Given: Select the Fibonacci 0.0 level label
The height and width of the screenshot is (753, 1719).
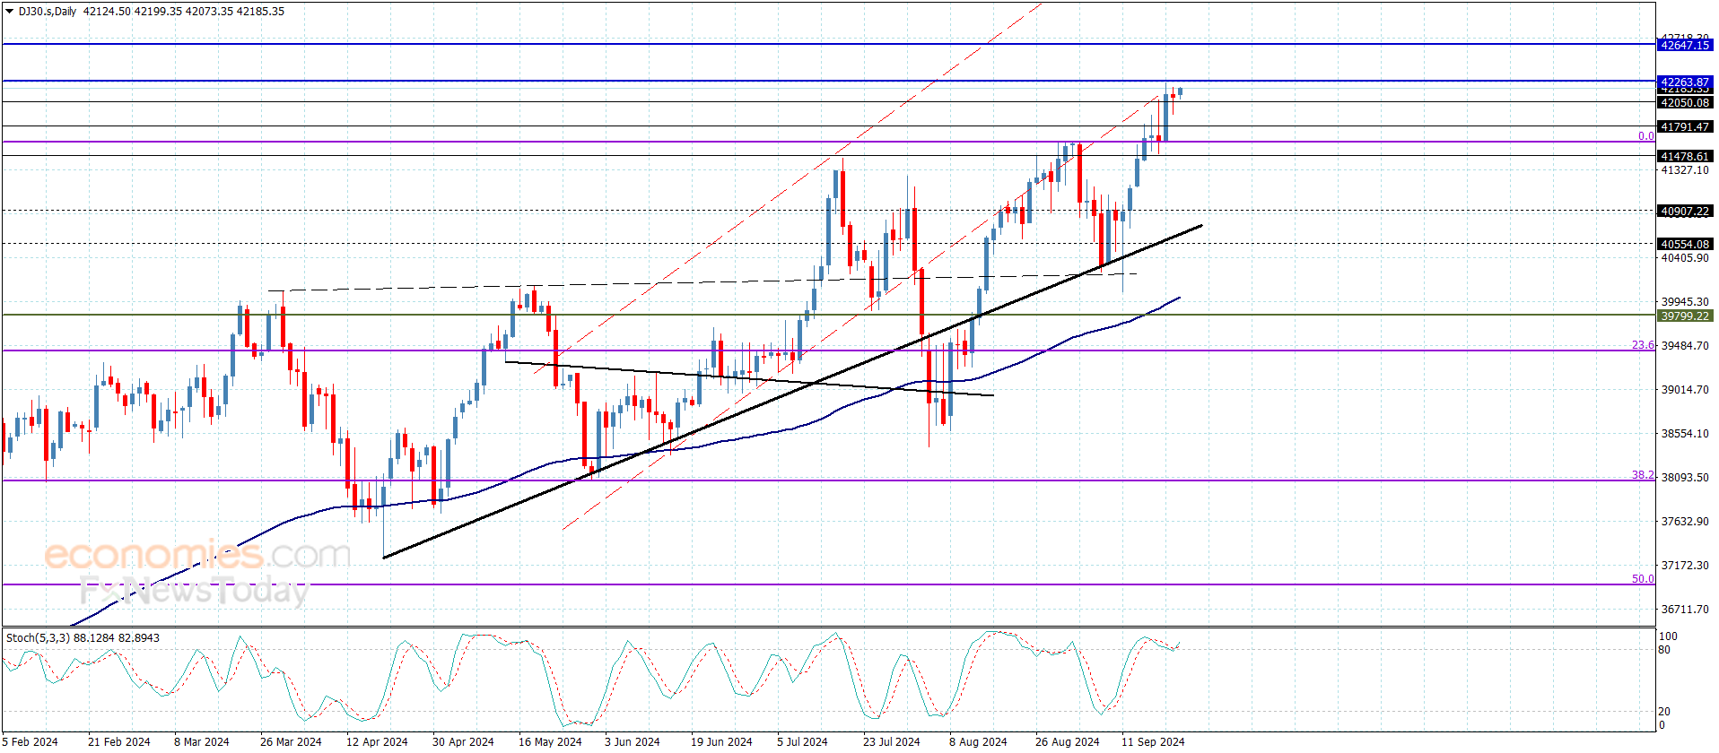Looking at the screenshot, I should click(1645, 136).
